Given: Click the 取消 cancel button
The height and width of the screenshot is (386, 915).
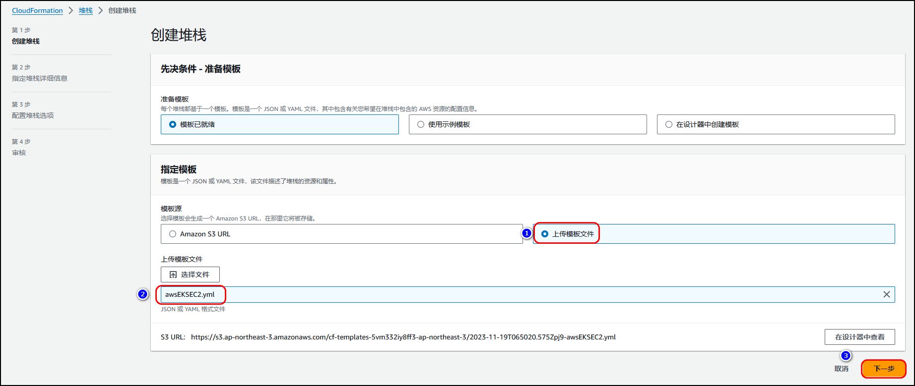Looking at the screenshot, I should click(842, 369).
